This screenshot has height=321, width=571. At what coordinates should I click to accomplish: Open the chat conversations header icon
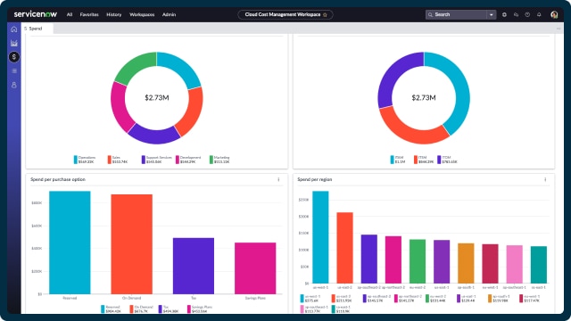pyautogui.click(x=516, y=14)
